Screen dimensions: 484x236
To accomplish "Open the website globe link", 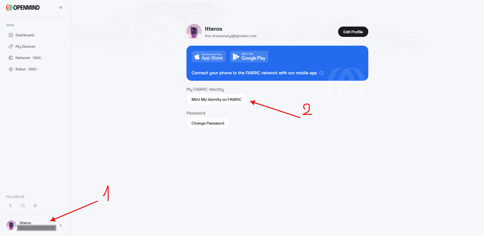I will tap(35, 206).
